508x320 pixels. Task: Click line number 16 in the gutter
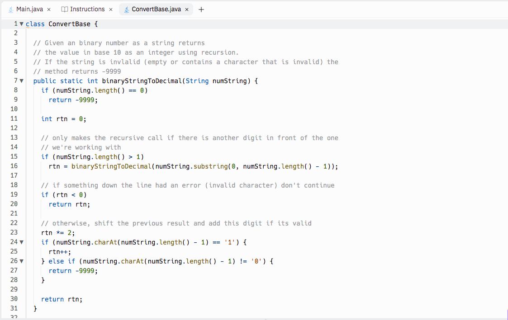coord(14,166)
